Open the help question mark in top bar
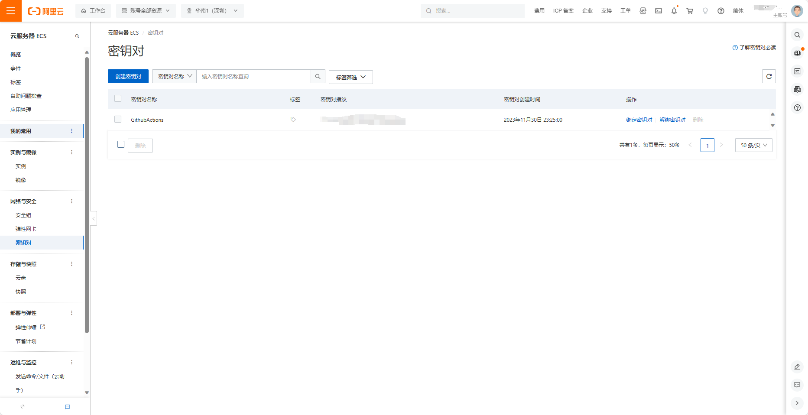The height and width of the screenshot is (415, 808). (x=720, y=11)
